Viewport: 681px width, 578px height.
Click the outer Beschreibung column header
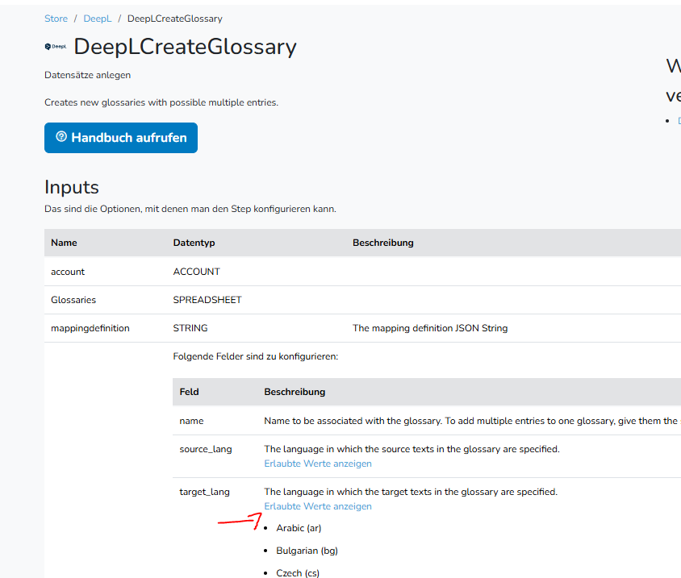tap(382, 243)
